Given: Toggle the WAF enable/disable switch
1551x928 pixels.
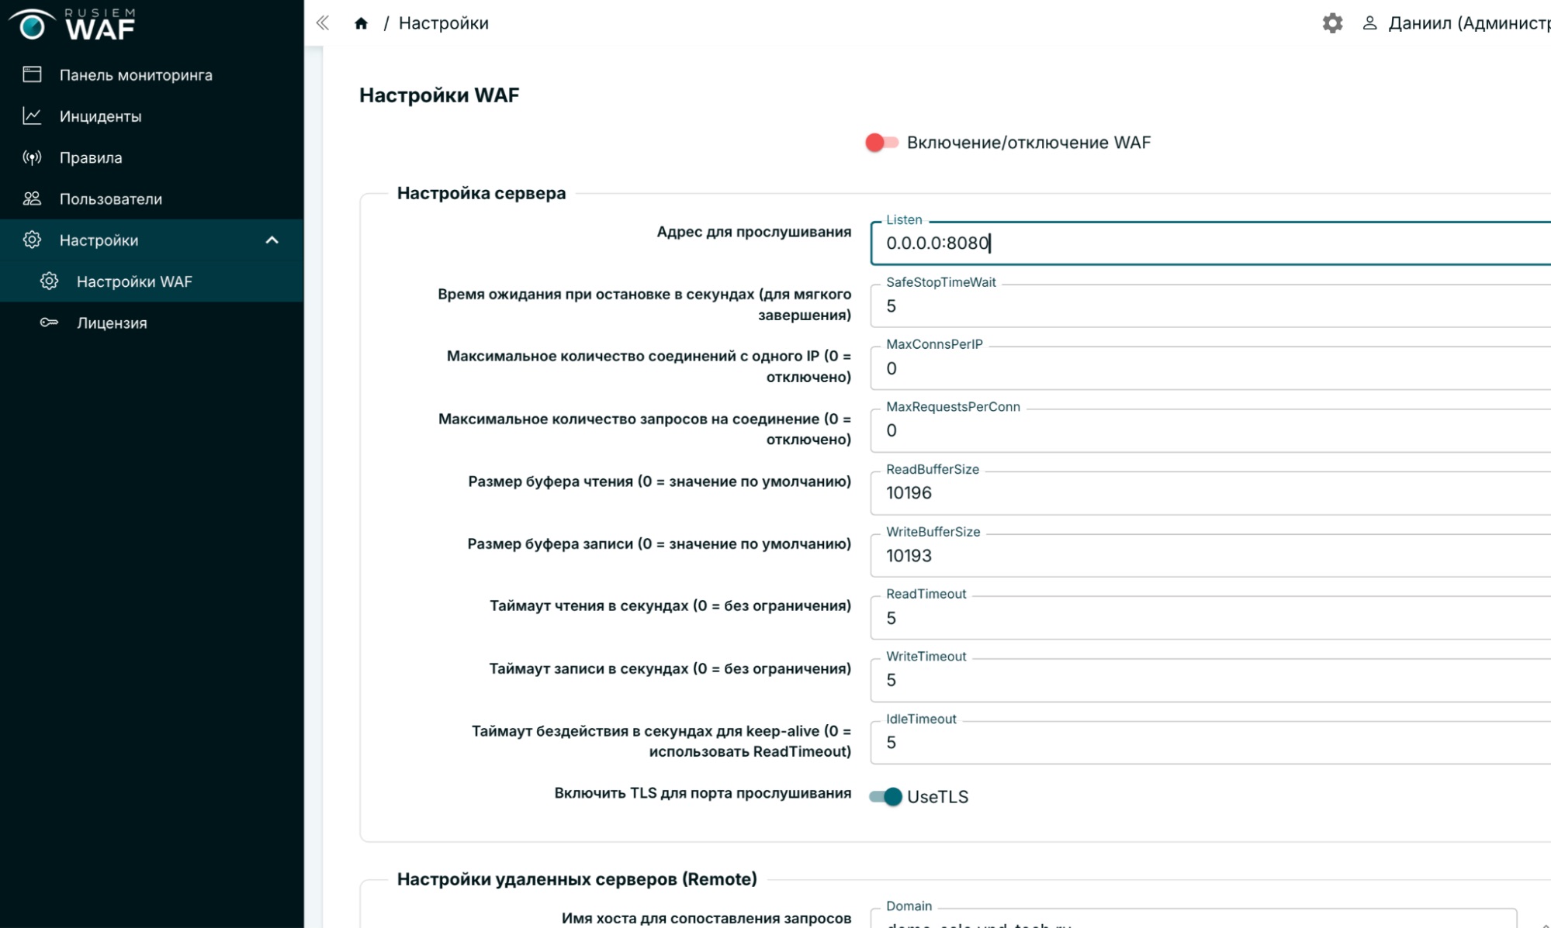Looking at the screenshot, I should point(881,143).
